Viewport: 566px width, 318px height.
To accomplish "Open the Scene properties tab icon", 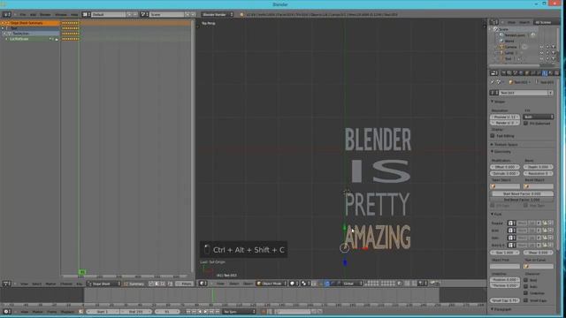I will click(515, 73).
